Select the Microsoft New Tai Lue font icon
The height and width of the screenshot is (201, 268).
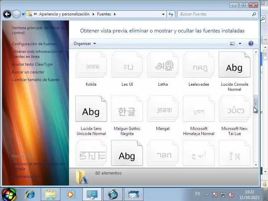point(234,109)
